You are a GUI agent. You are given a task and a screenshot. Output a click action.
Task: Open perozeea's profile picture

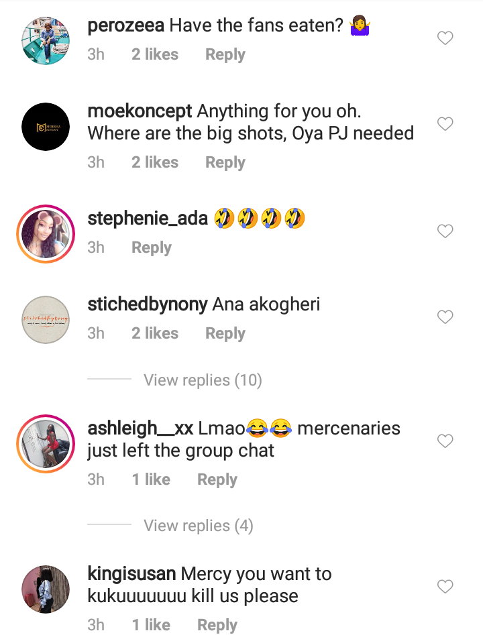coord(46,41)
